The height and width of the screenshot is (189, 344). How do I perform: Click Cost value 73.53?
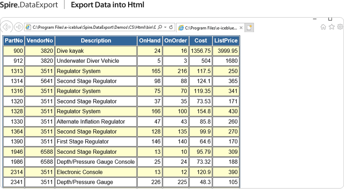click(200, 101)
